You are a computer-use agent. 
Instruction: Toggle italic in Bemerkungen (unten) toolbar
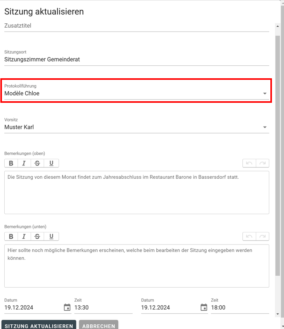tap(24, 236)
